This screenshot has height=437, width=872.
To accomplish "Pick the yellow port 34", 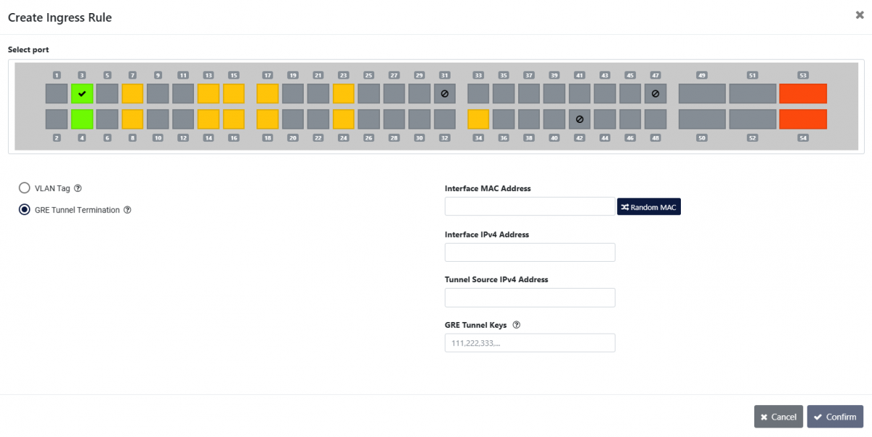I will 478,119.
